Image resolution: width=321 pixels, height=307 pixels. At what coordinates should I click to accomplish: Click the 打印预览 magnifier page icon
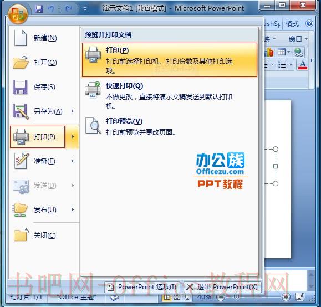tap(93, 126)
